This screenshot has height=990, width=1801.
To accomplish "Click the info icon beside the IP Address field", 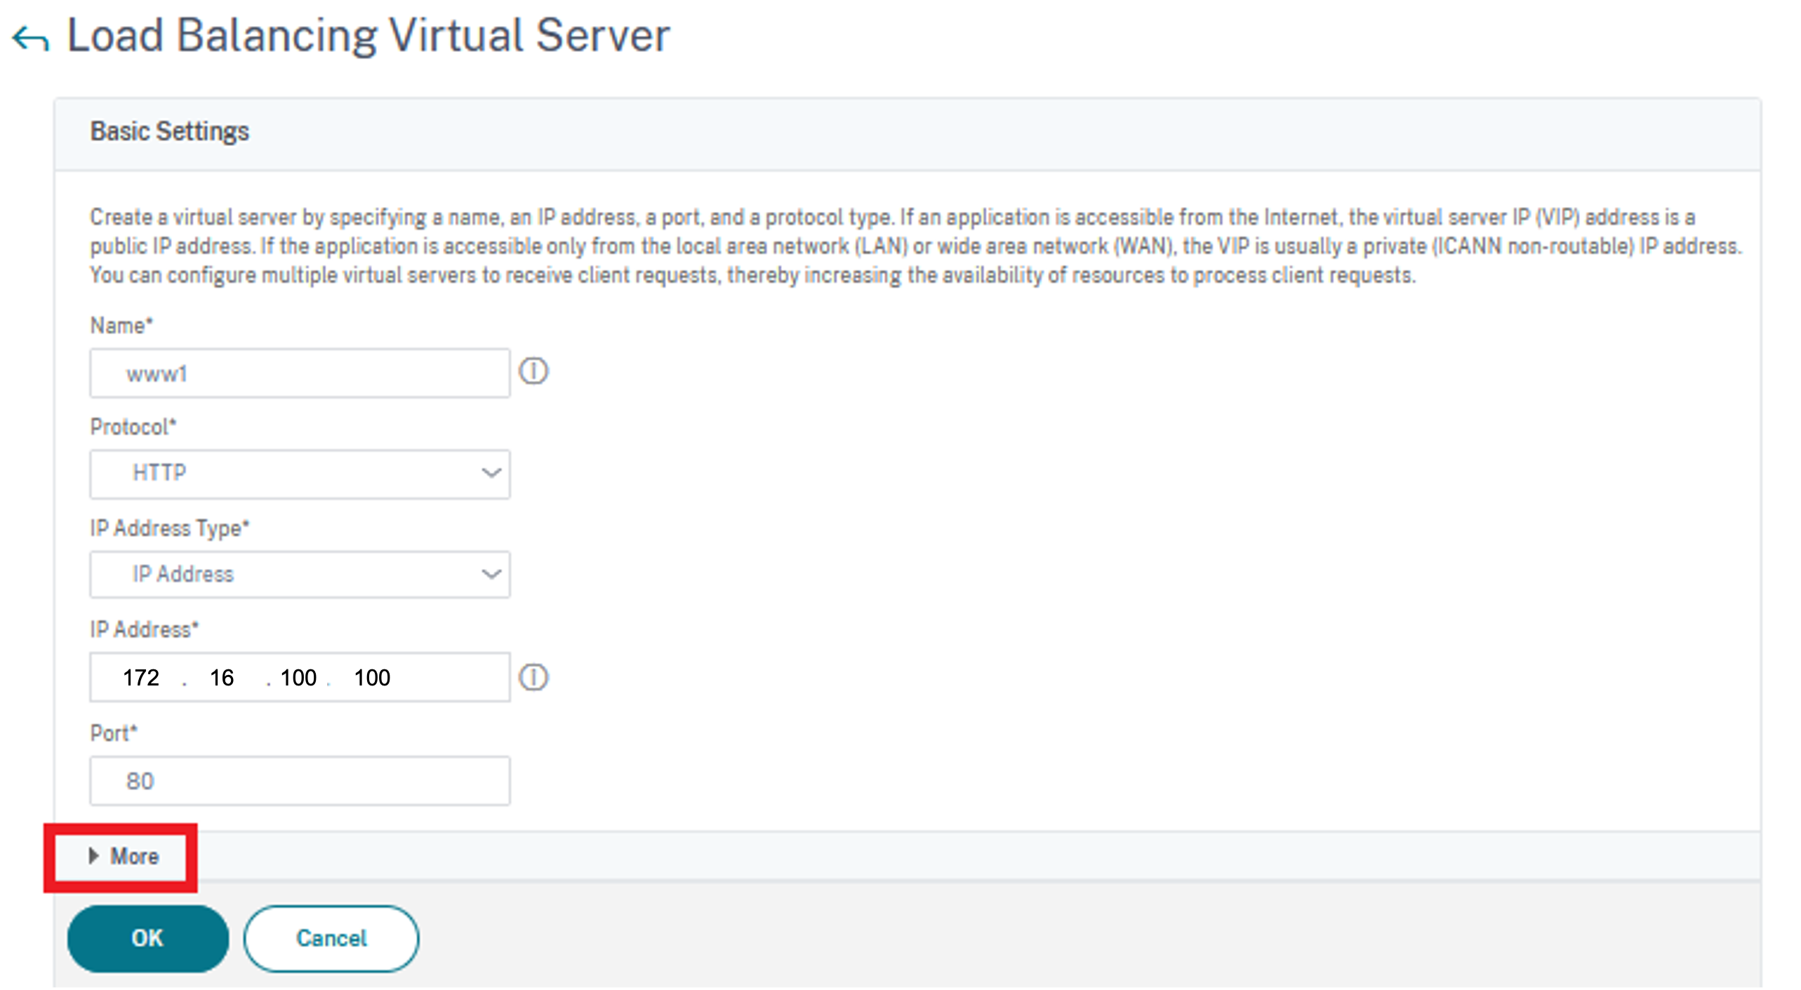I will click(533, 678).
